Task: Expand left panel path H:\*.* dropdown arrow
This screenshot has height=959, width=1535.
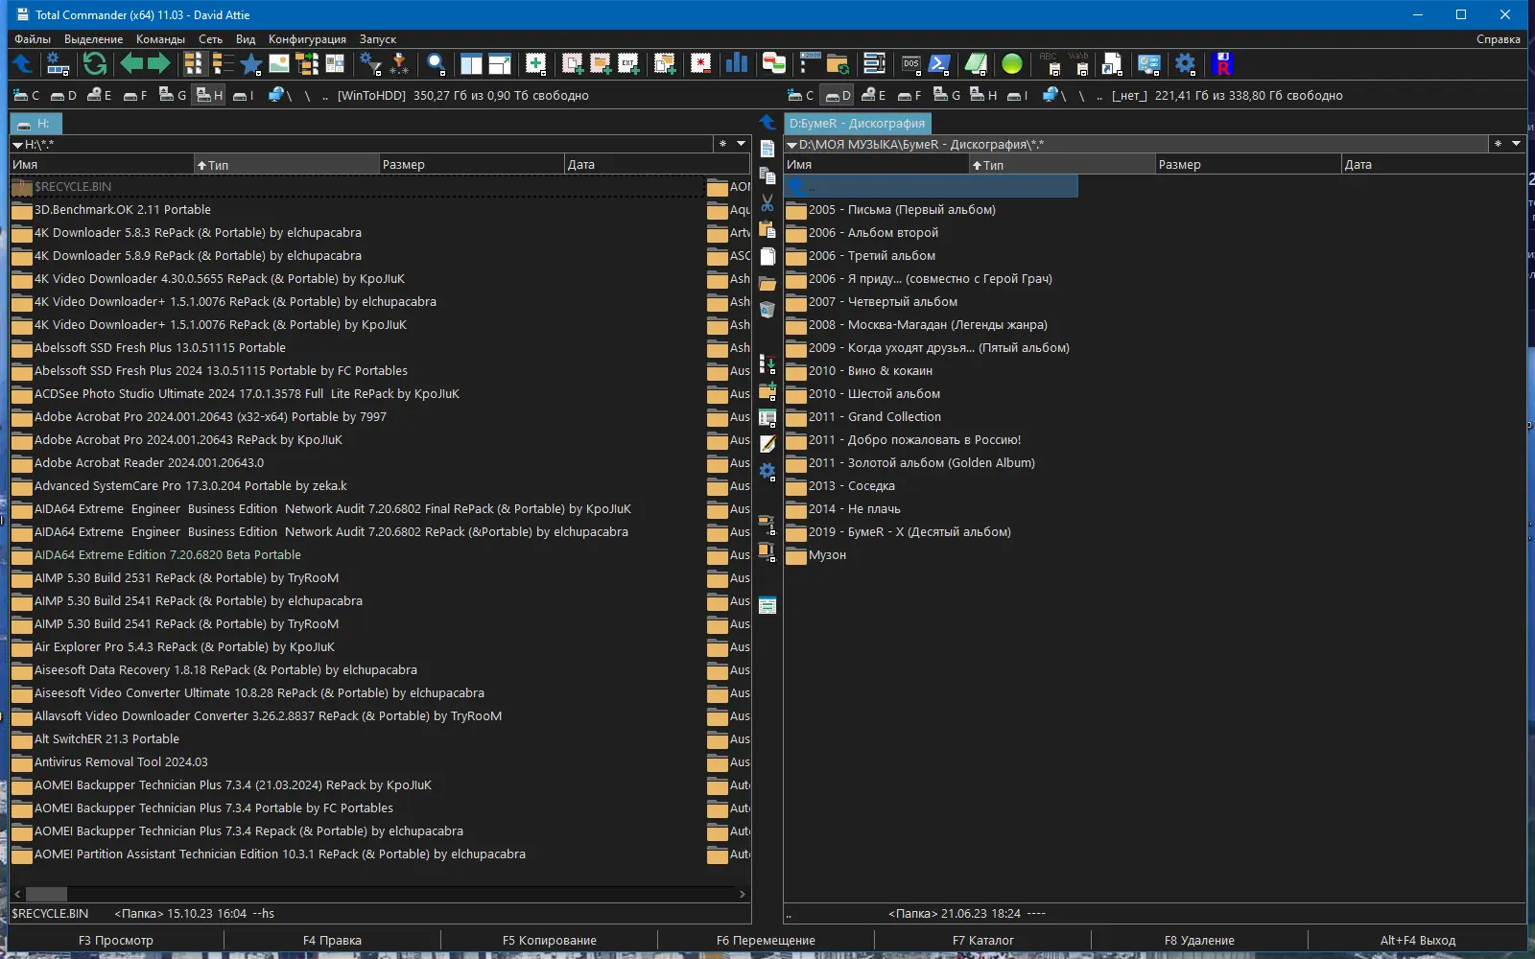Action: click(x=17, y=145)
